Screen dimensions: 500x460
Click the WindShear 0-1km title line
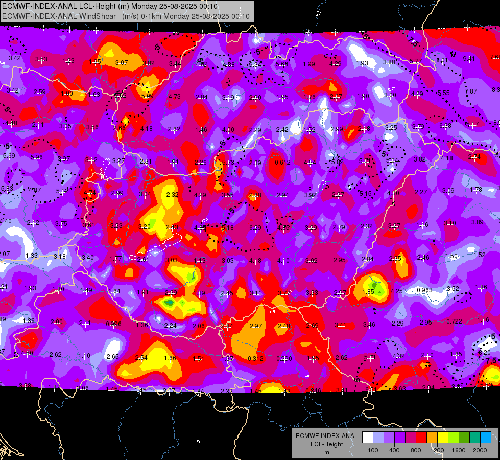126,16
